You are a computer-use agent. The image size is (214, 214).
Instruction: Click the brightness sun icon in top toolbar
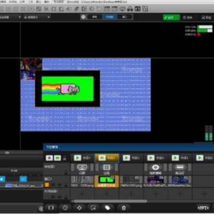pyautogui.click(x=92, y=9)
